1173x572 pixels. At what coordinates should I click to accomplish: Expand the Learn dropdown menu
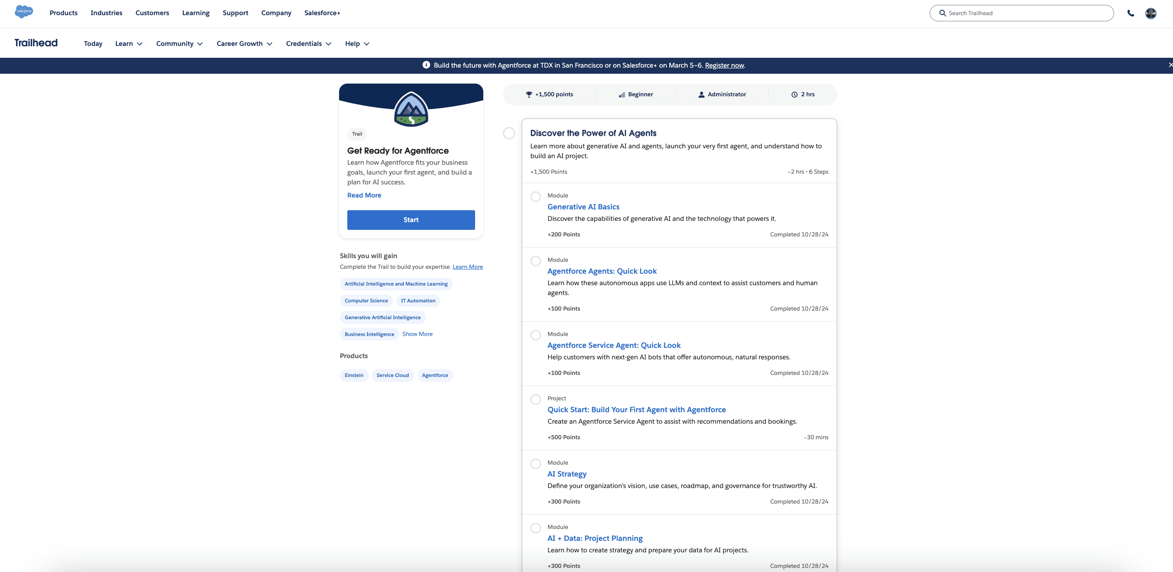[129, 44]
